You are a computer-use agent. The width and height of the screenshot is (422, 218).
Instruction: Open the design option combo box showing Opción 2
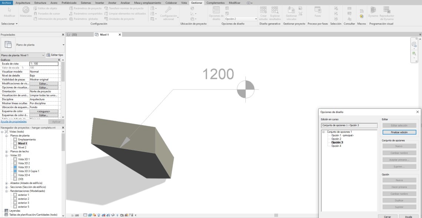click(241, 19)
